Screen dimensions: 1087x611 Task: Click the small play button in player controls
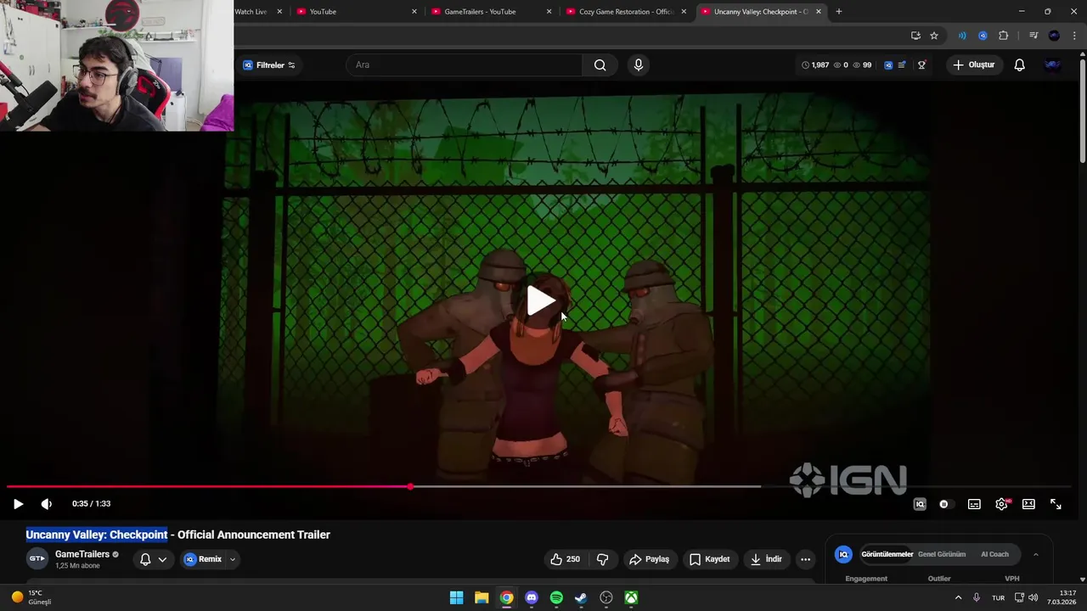[x=18, y=504]
